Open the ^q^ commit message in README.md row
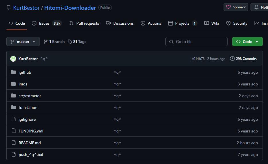Image resolution: width=268 pixels, height=164 pixels. (x=118, y=143)
